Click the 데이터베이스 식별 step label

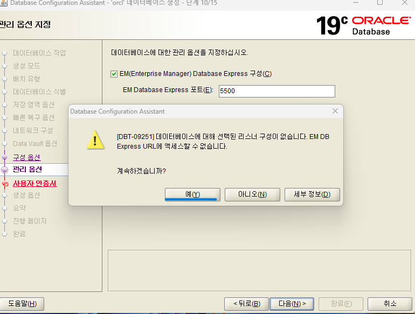click(39, 92)
